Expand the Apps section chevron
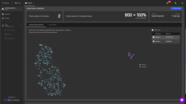186x104 pixels. [x=21, y=26]
